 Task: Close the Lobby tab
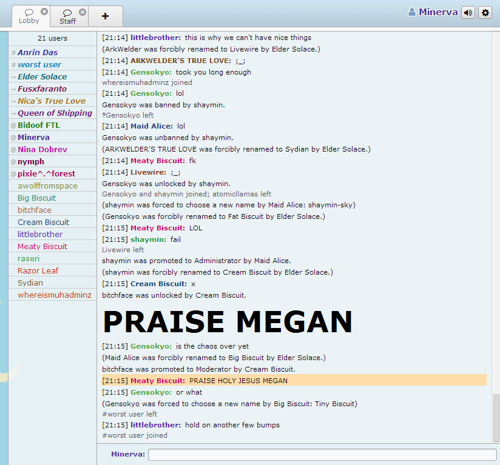coord(44,12)
